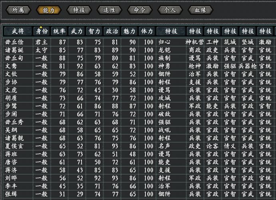The width and height of the screenshot is (276, 200).
Task: Click 名声 skill of 夏侯玄
Action: [x=164, y=146]
